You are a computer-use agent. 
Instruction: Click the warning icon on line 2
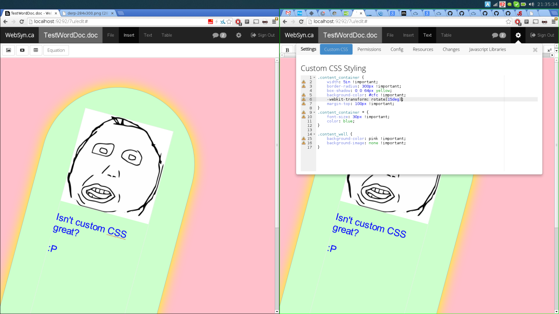(304, 82)
